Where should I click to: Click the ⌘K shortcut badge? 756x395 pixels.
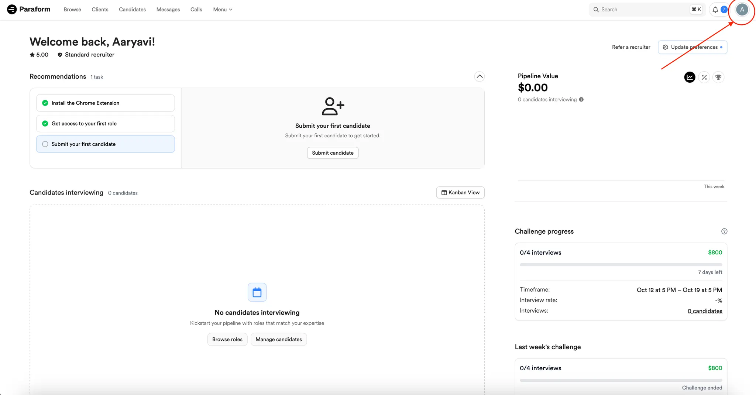click(x=696, y=10)
